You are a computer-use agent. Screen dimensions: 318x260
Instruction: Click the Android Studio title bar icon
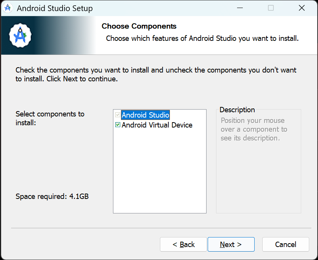[x=8, y=8]
